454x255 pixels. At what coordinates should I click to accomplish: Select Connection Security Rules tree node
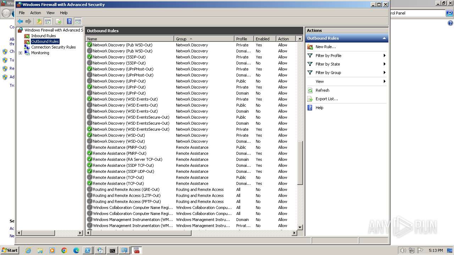(x=53, y=47)
